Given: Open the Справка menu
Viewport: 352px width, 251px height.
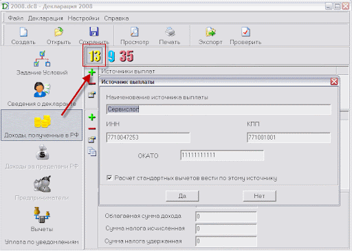Looking at the screenshot, I should [x=116, y=18].
